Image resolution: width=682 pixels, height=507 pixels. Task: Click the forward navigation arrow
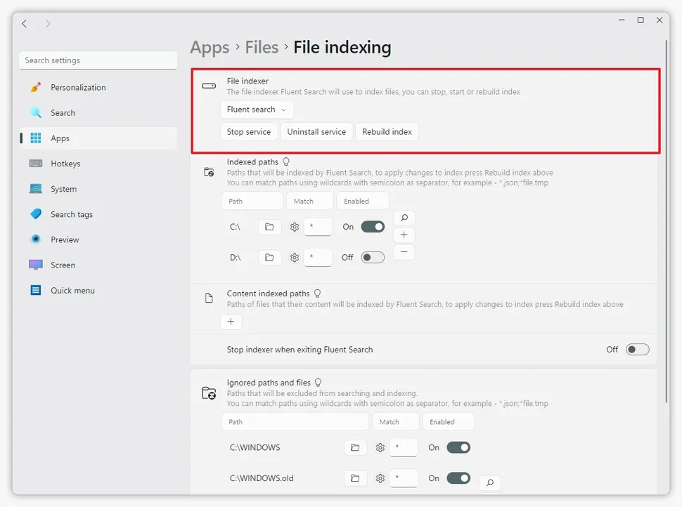coord(48,23)
